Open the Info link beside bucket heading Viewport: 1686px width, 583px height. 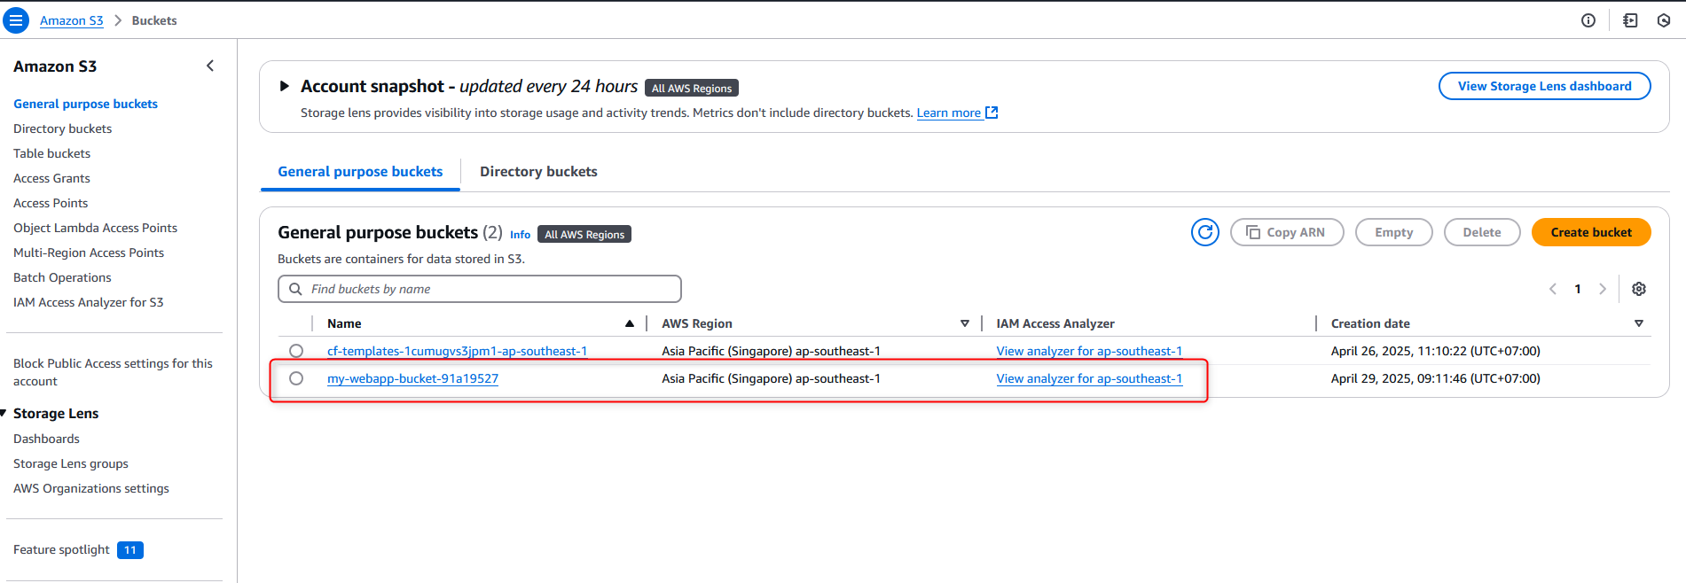pyautogui.click(x=520, y=235)
